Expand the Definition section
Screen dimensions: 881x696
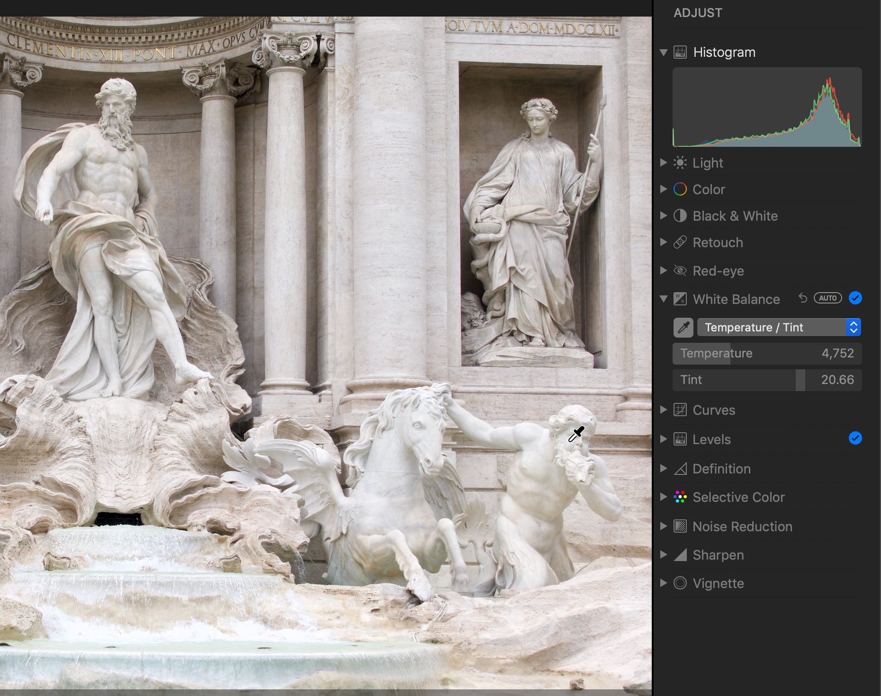pyautogui.click(x=664, y=469)
